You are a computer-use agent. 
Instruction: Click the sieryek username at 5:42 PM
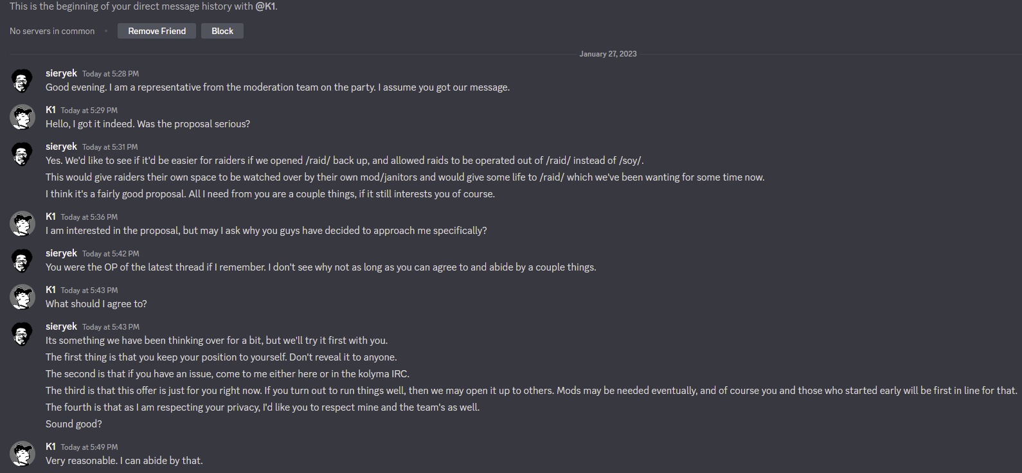click(x=61, y=253)
